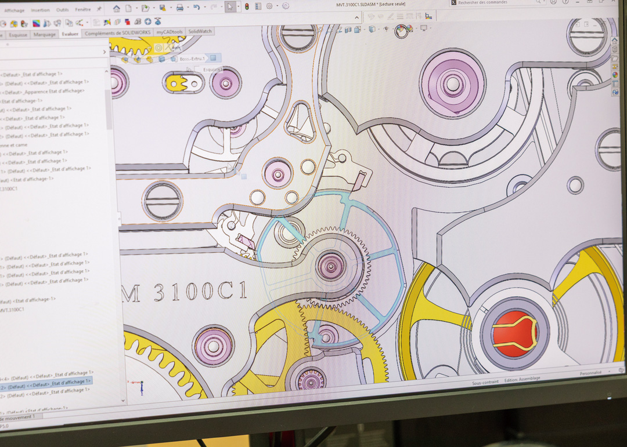The width and height of the screenshot is (627, 447).
Task: Select the 'mme et came' tree row
Action: (x=14, y=145)
